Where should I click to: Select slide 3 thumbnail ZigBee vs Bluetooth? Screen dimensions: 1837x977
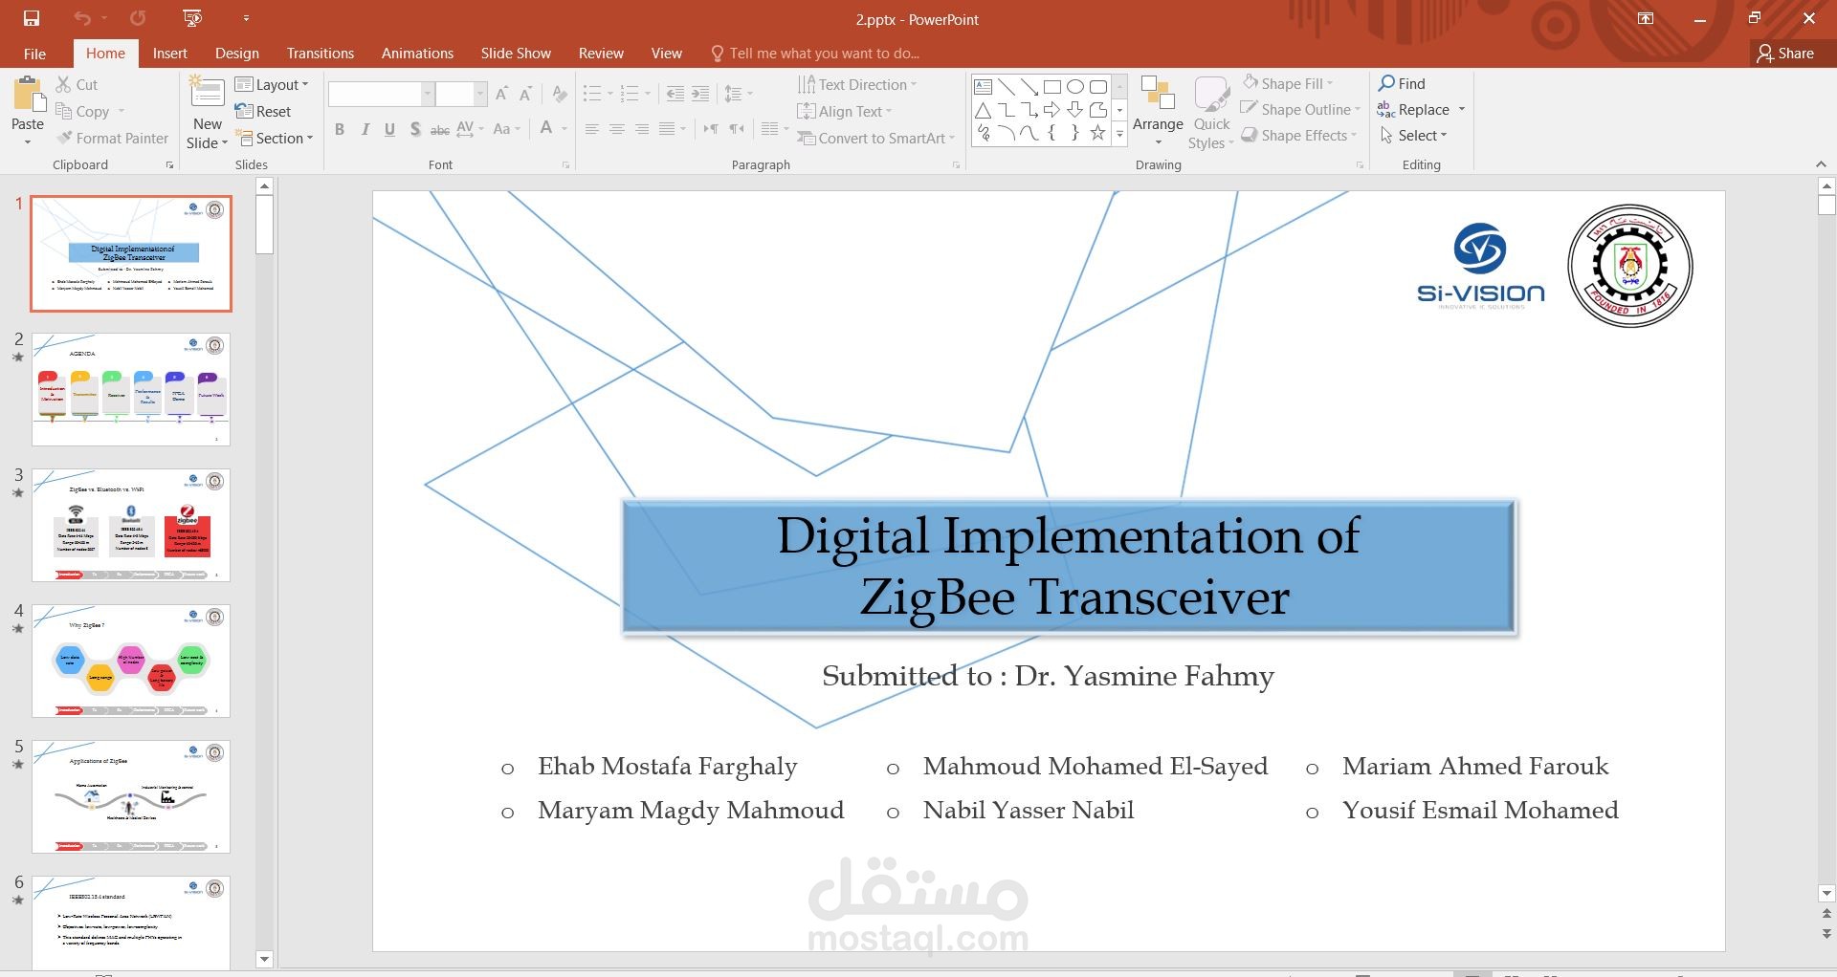click(x=131, y=525)
